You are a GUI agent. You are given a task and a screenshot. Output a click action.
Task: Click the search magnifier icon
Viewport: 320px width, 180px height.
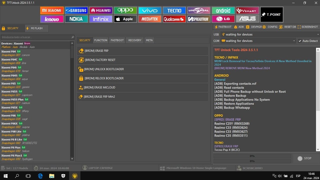click(x=73, y=37)
